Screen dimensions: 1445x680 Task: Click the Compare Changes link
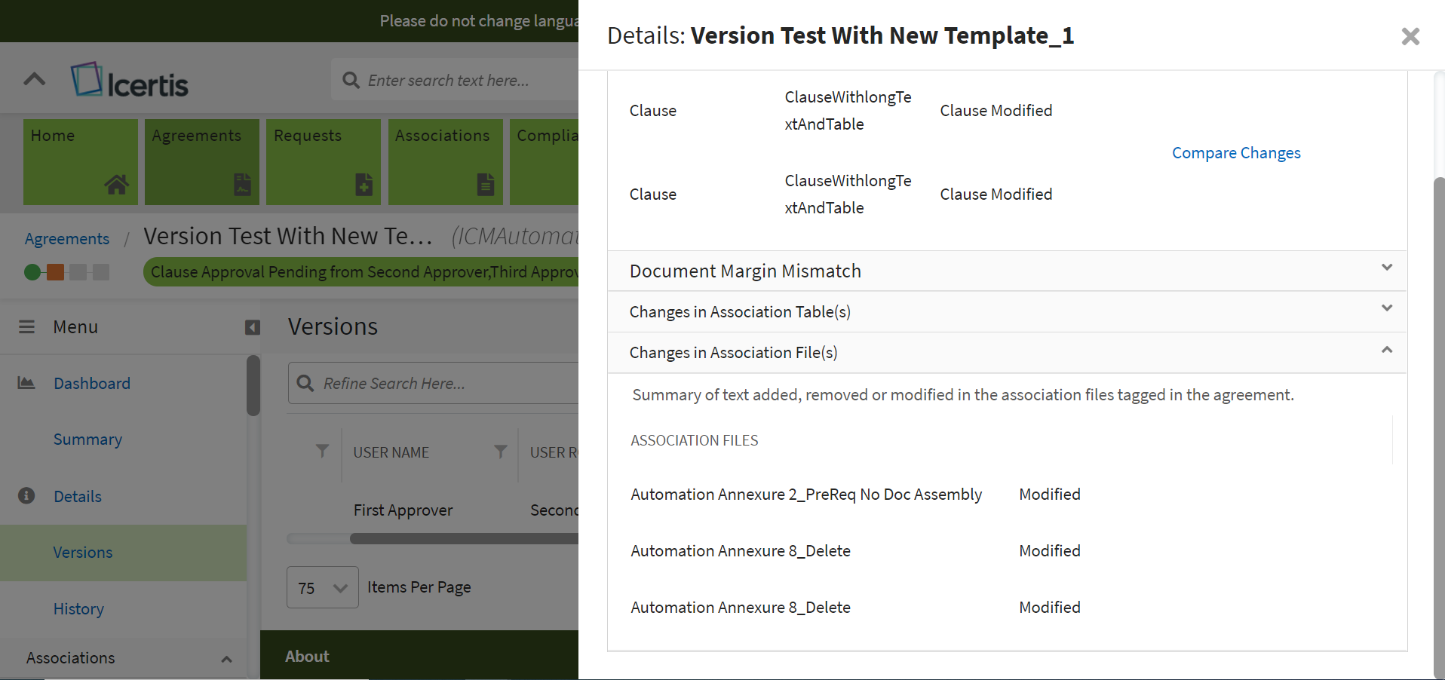[x=1235, y=153]
